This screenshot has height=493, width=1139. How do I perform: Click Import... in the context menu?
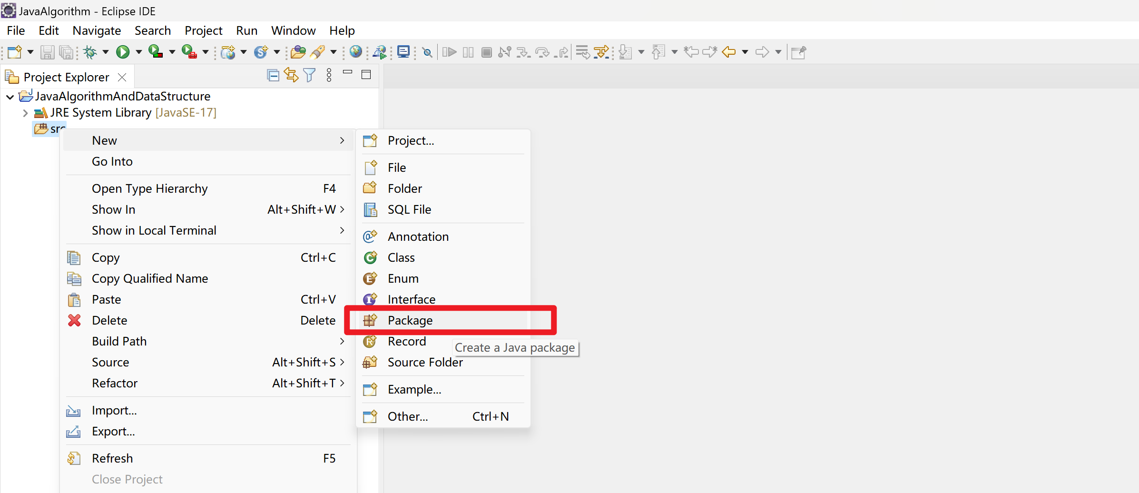click(208, 410)
